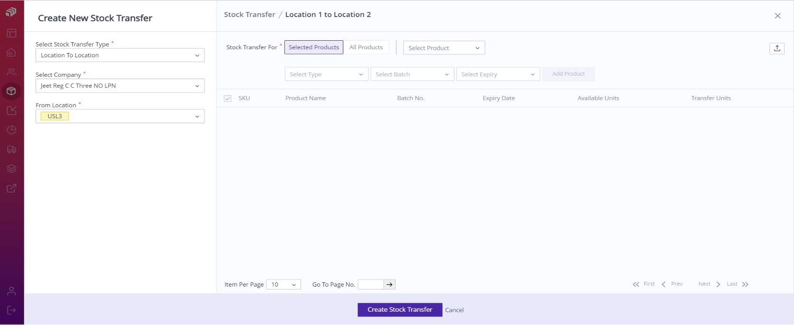Screen dimensions: 794x325
Task: Open Select Company dropdown
Action: click(120, 86)
